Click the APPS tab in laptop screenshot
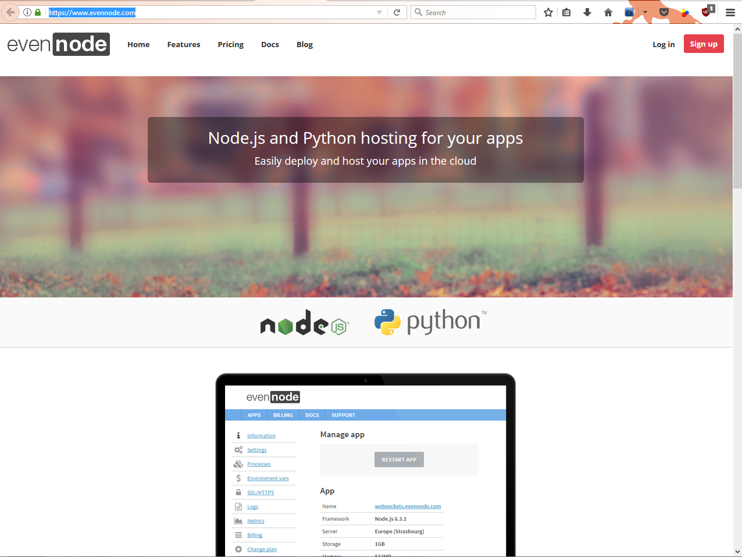This screenshot has width=742, height=557. pos(254,415)
